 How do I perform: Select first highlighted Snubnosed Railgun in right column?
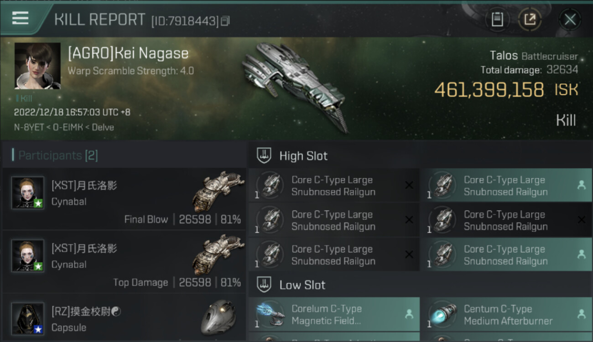[x=506, y=186]
